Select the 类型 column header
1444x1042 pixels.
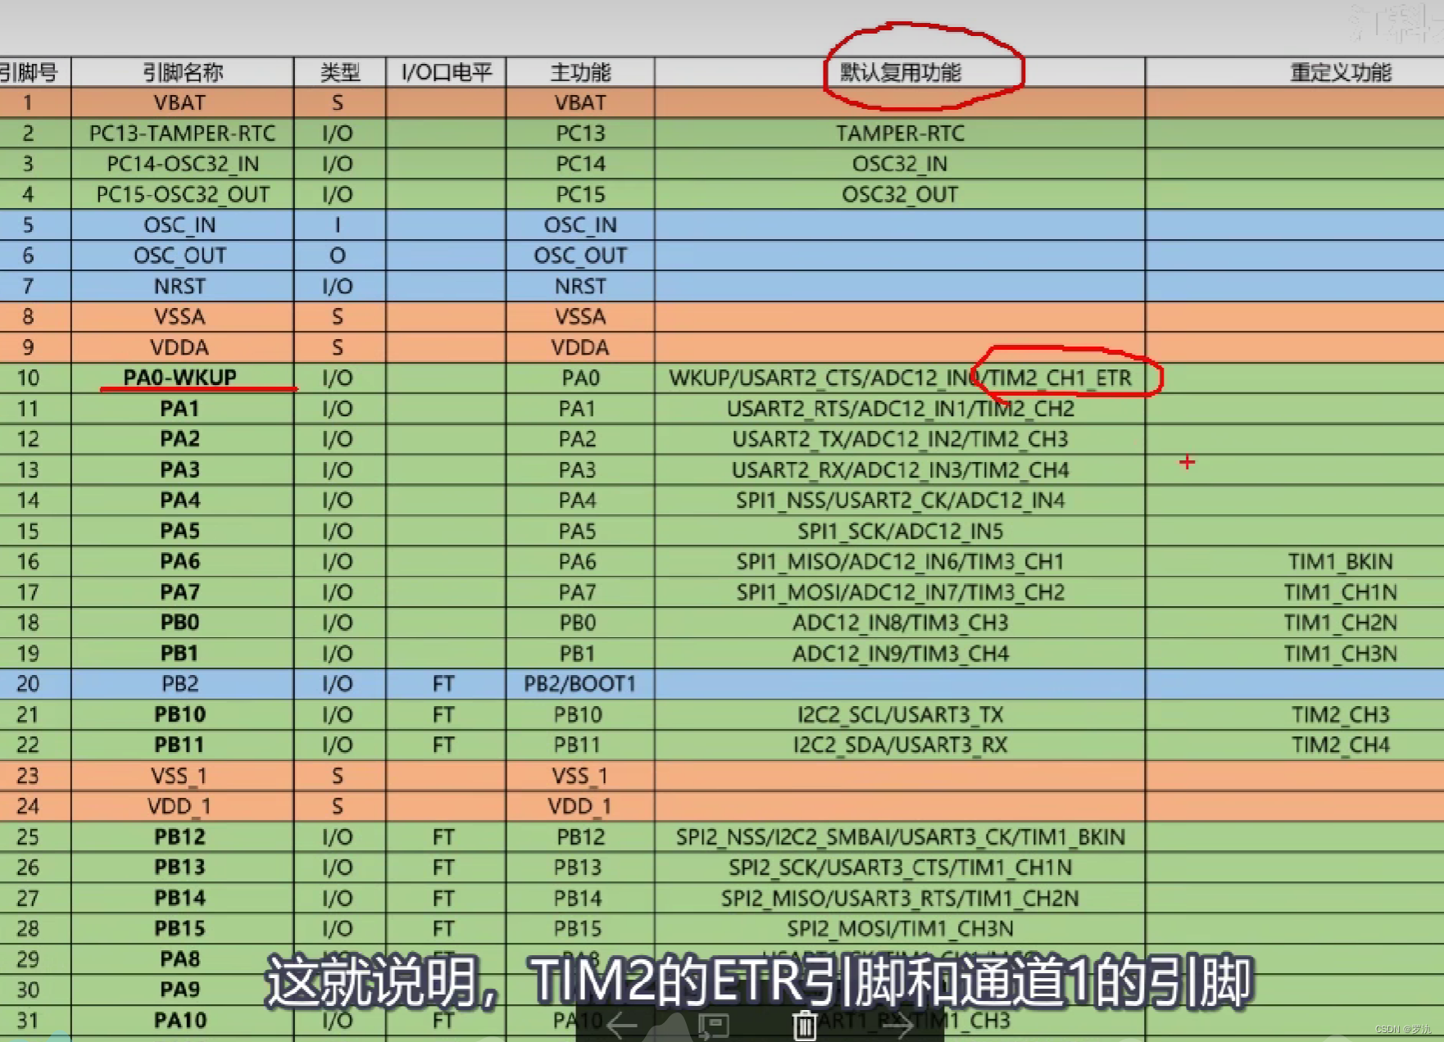click(x=338, y=72)
